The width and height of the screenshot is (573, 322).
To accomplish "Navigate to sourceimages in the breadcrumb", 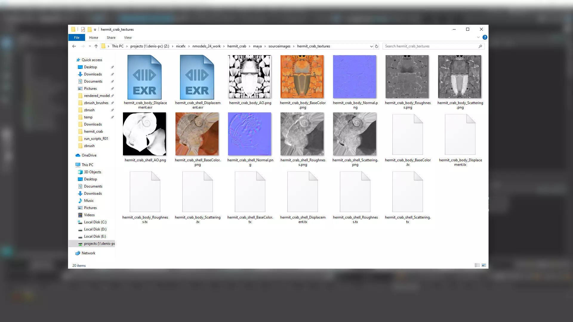I will (279, 46).
